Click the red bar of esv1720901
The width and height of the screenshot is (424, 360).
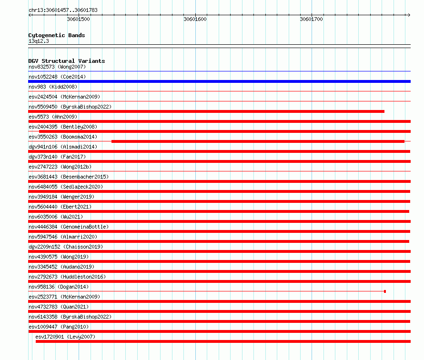pyautogui.click(x=223, y=341)
